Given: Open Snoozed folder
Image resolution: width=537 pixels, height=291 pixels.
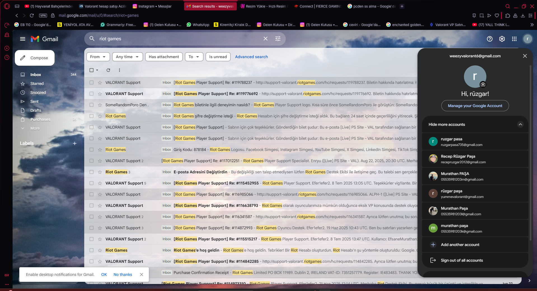Looking at the screenshot, I should click(38, 93).
